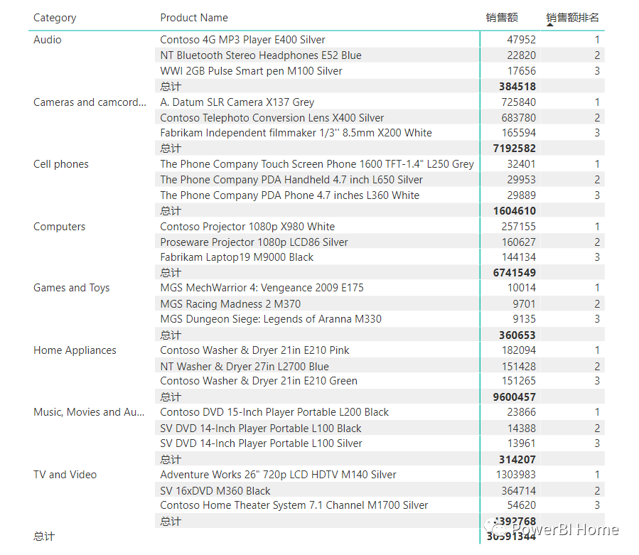
Task: Click WWI 2GB Pulse Smart pen M100 Silver
Action: coord(251,71)
